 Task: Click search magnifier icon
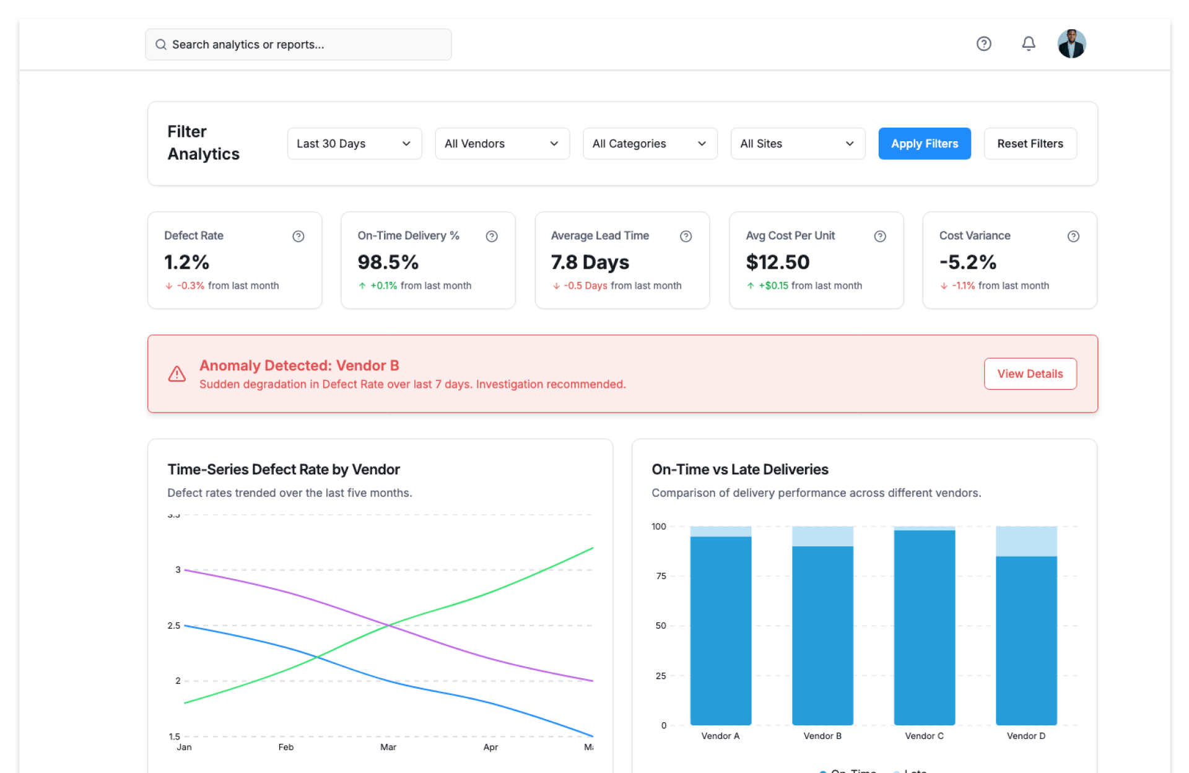pos(161,45)
